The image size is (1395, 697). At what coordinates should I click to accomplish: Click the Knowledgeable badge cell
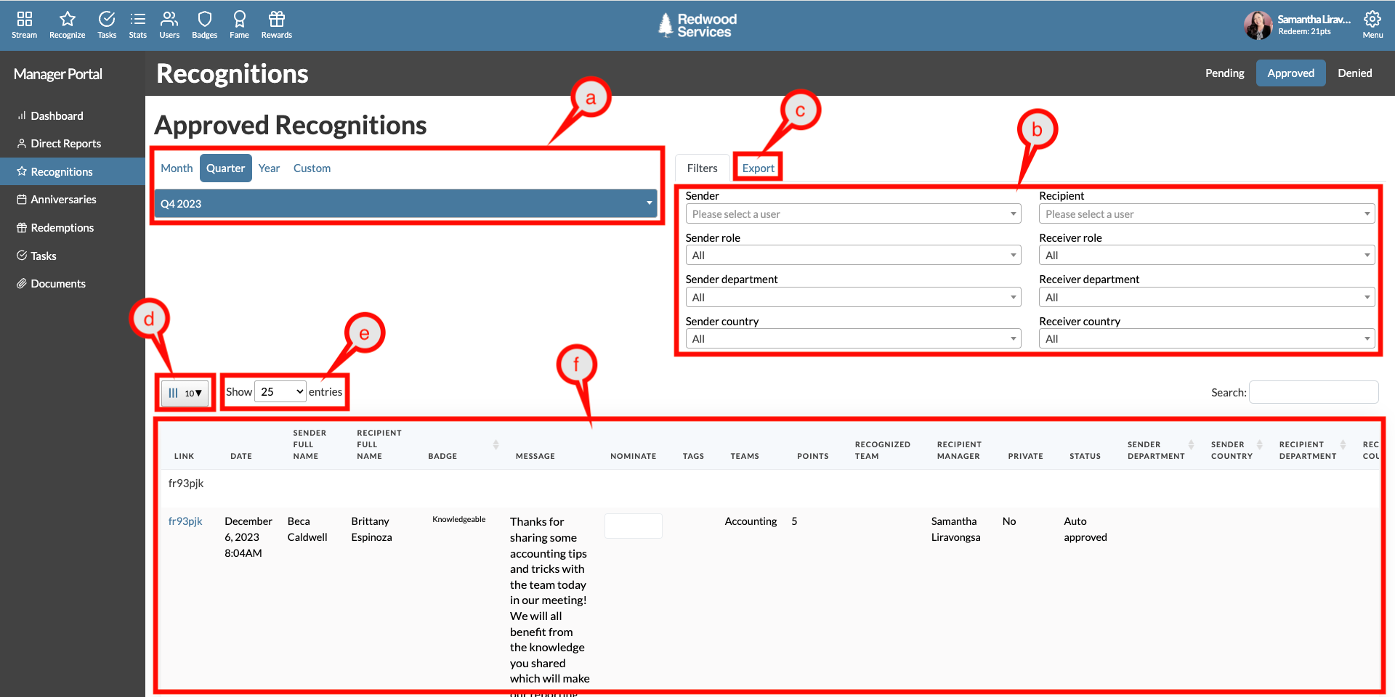(x=458, y=519)
